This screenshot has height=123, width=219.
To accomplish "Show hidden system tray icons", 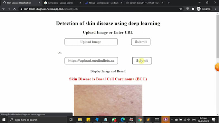I will tap(172, 120).
